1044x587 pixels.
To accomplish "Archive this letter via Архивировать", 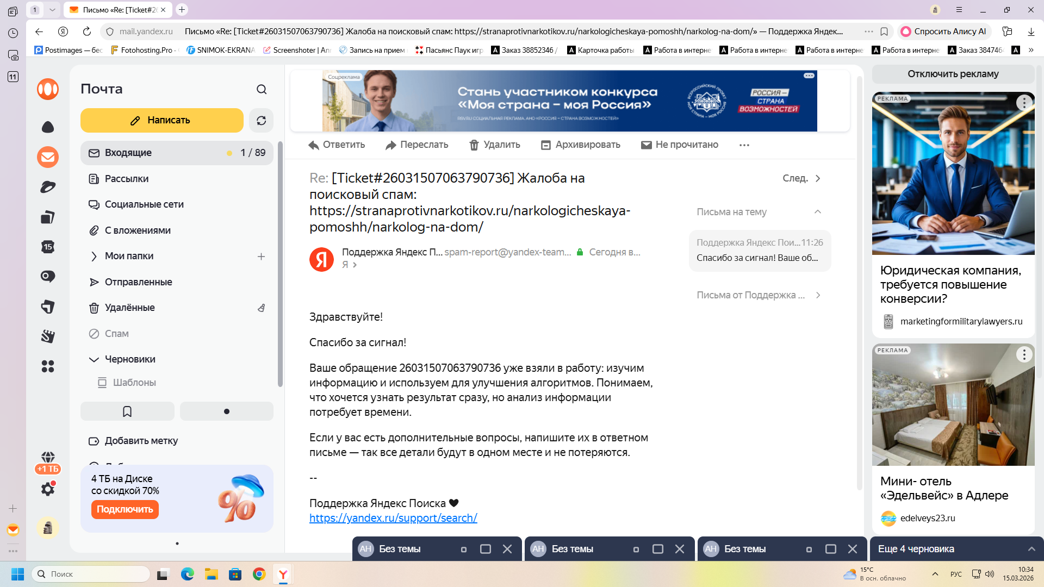I will pyautogui.click(x=580, y=145).
